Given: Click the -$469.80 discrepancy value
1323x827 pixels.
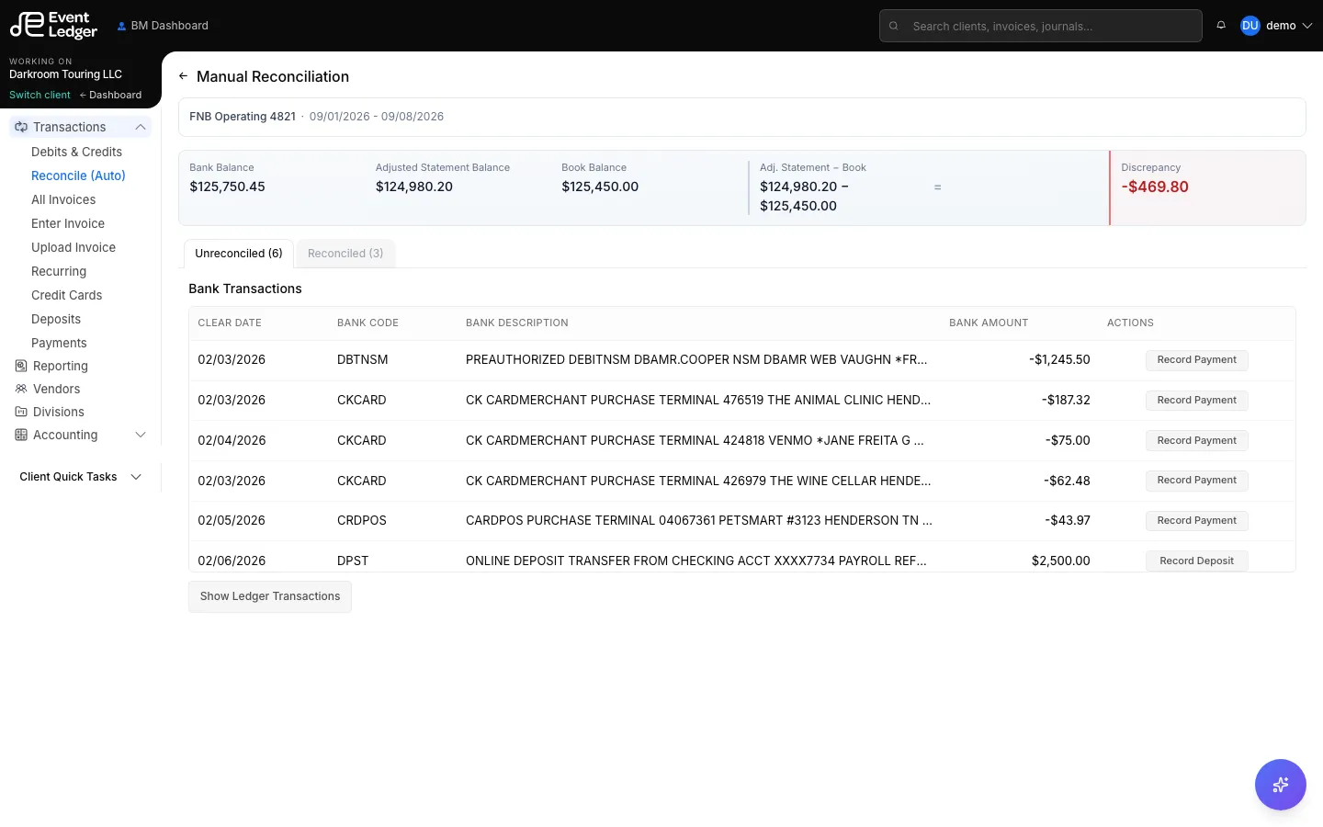Looking at the screenshot, I should pyautogui.click(x=1155, y=187).
